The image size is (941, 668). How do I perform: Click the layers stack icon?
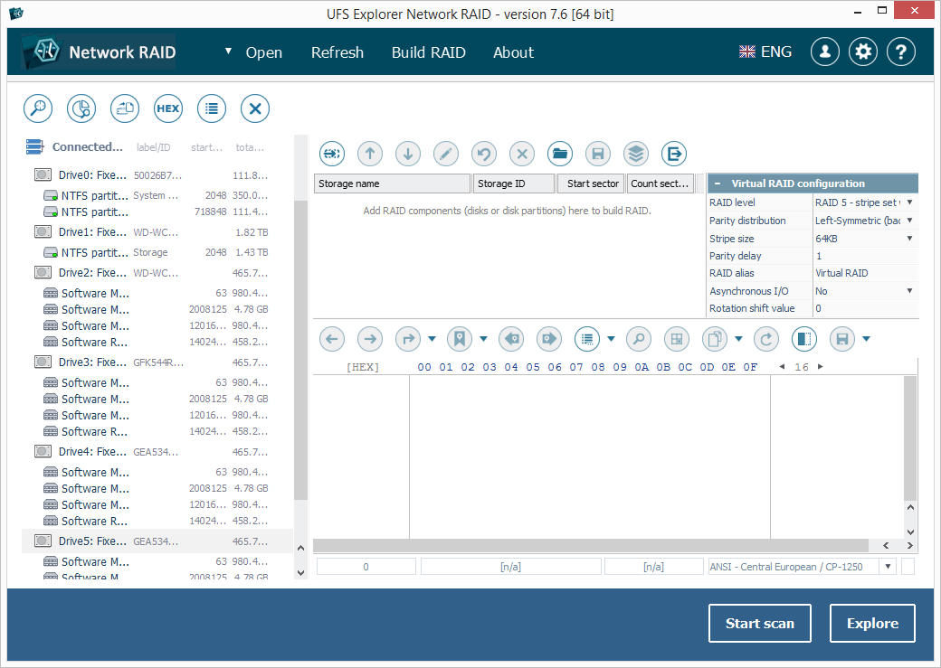coord(636,154)
